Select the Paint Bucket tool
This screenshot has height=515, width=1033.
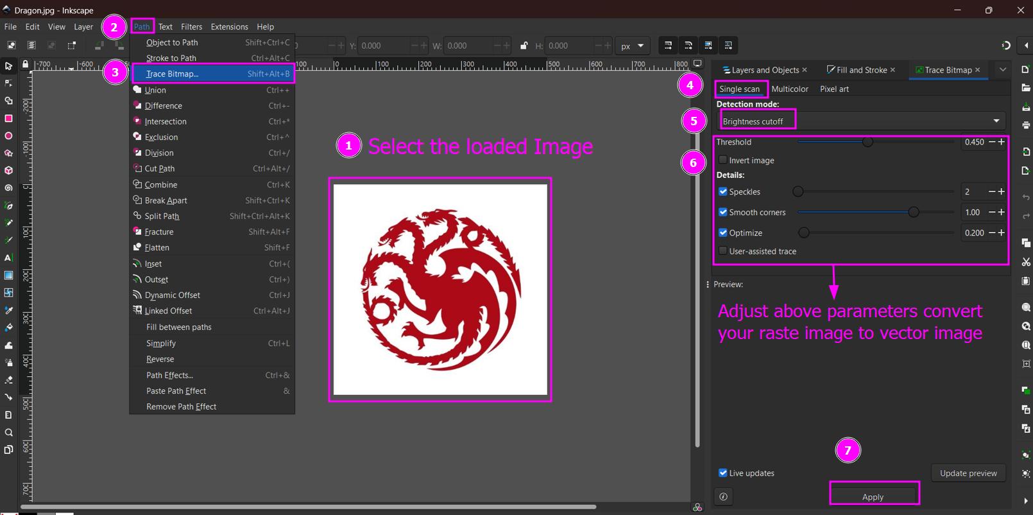pyautogui.click(x=8, y=327)
